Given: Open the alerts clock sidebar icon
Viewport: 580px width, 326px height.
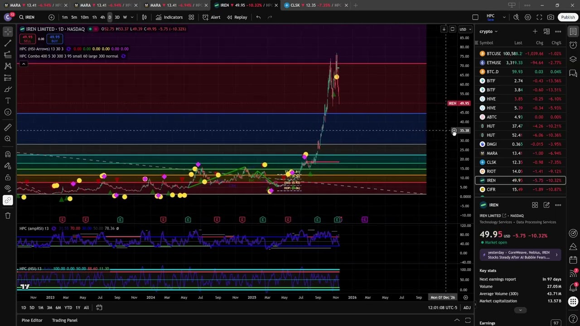Looking at the screenshot, I should tap(573, 45).
